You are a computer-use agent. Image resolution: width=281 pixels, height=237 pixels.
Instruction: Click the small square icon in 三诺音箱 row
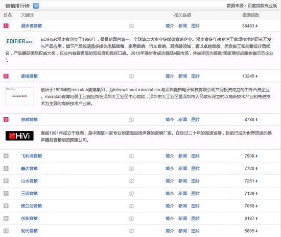click(x=131, y=194)
